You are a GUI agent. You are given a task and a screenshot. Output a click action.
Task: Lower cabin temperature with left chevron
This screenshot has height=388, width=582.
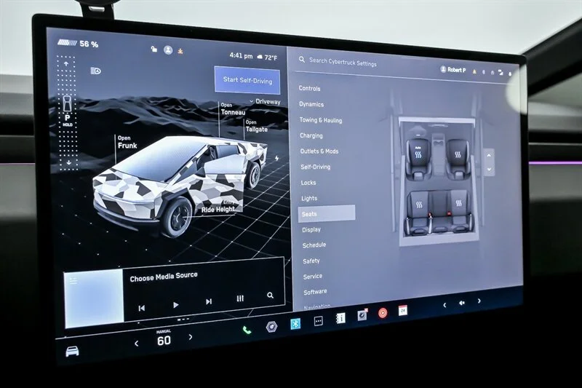pos(136,344)
